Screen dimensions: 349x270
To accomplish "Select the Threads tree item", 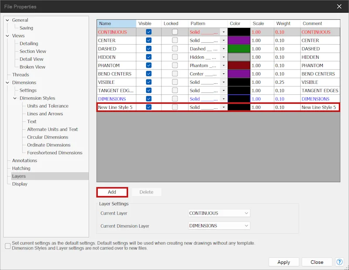I will (x=21, y=75).
